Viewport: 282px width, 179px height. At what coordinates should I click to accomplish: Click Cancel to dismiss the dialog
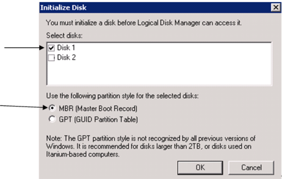(x=251, y=168)
